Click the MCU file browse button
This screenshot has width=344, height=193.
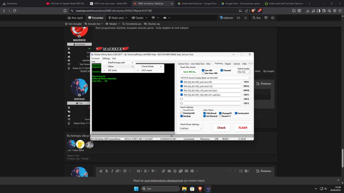[x=246, y=82]
